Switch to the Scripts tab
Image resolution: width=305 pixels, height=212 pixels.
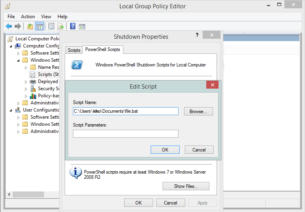pos(74,50)
